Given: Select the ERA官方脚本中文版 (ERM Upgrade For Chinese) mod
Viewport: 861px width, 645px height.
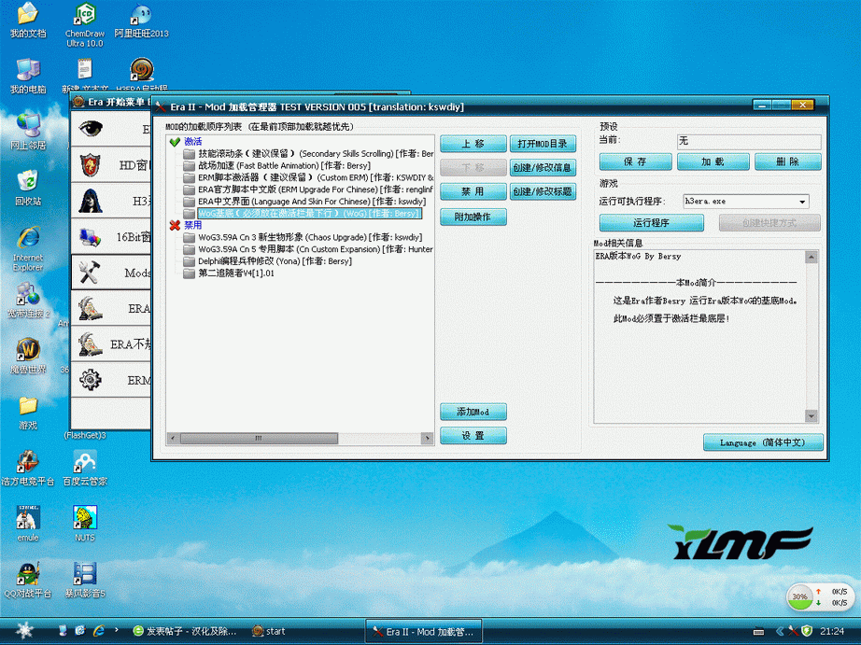Looking at the screenshot, I should [316, 189].
